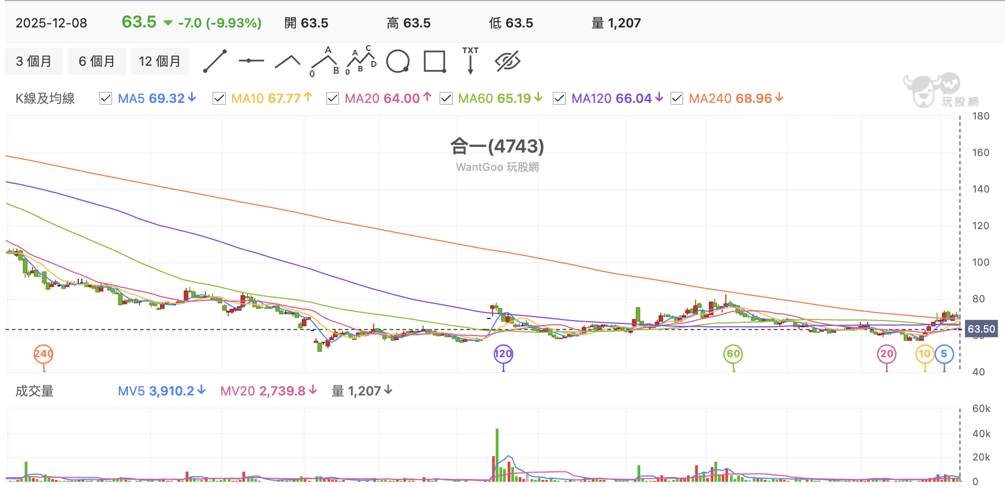The image size is (1005, 488).
Task: Pick the circle drawing tool
Action: (398, 61)
